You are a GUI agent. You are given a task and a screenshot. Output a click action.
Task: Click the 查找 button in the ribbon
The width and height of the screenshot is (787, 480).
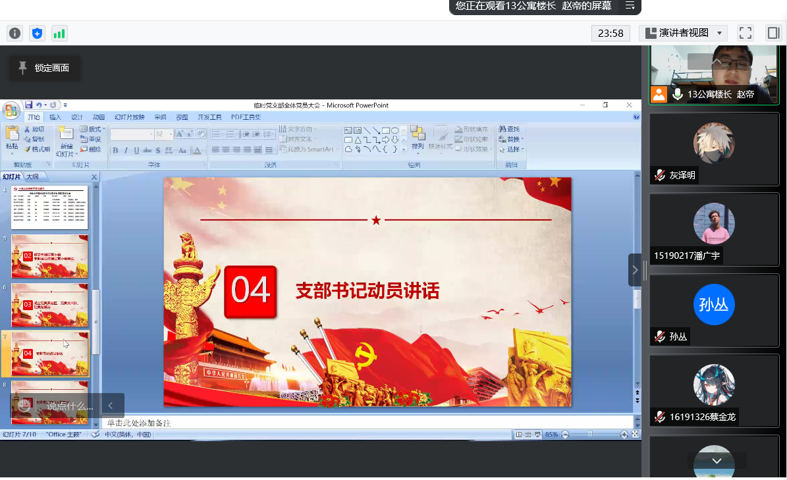(509, 129)
